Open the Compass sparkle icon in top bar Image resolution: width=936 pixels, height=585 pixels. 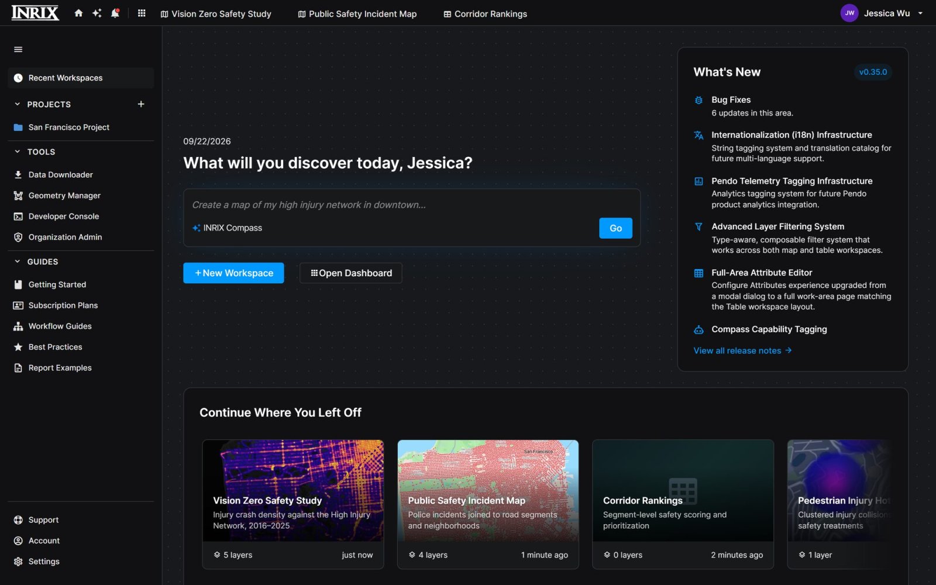(97, 13)
